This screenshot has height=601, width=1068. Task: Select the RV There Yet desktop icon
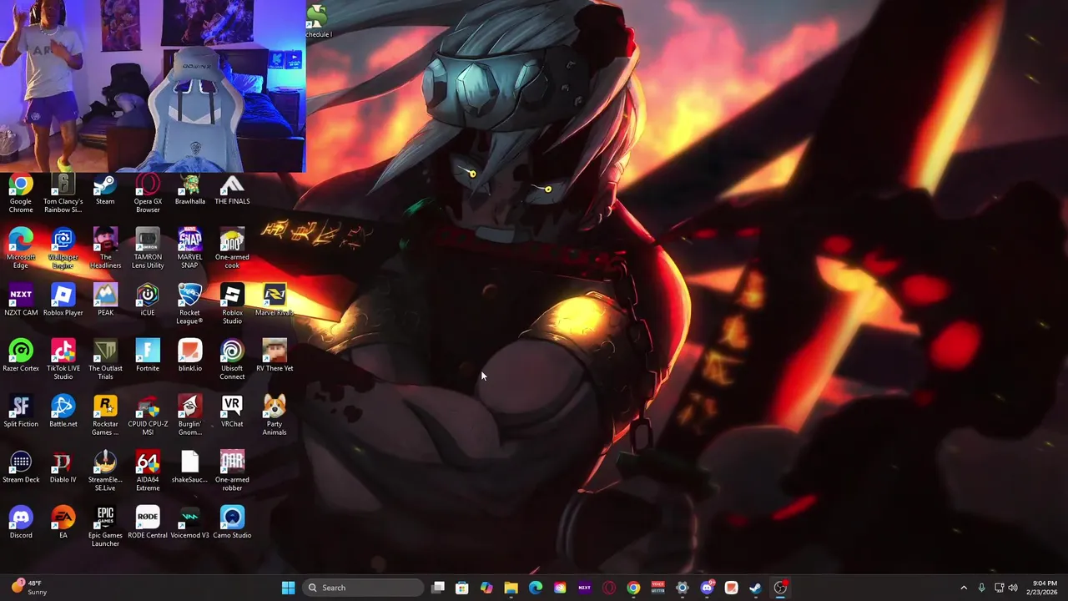coord(275,356)
